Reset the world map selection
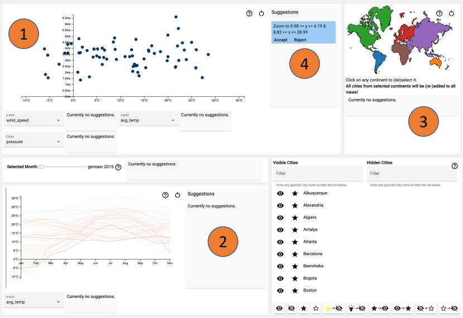 pos(451,13)
